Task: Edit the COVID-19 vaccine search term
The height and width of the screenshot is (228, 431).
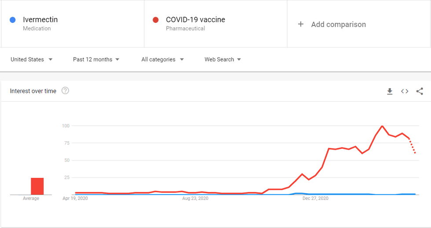Action: (195, 20)
